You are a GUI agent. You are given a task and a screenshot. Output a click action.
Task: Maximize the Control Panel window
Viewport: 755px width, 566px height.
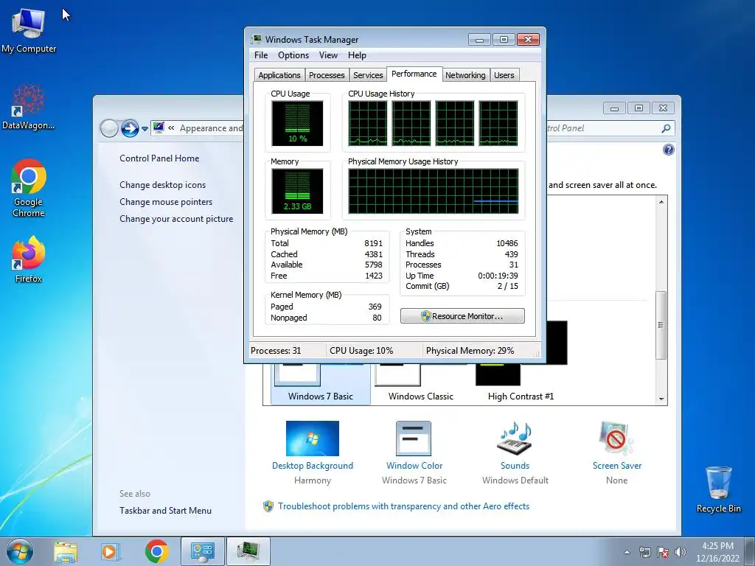pyautogui.click(x=639, y=108)
